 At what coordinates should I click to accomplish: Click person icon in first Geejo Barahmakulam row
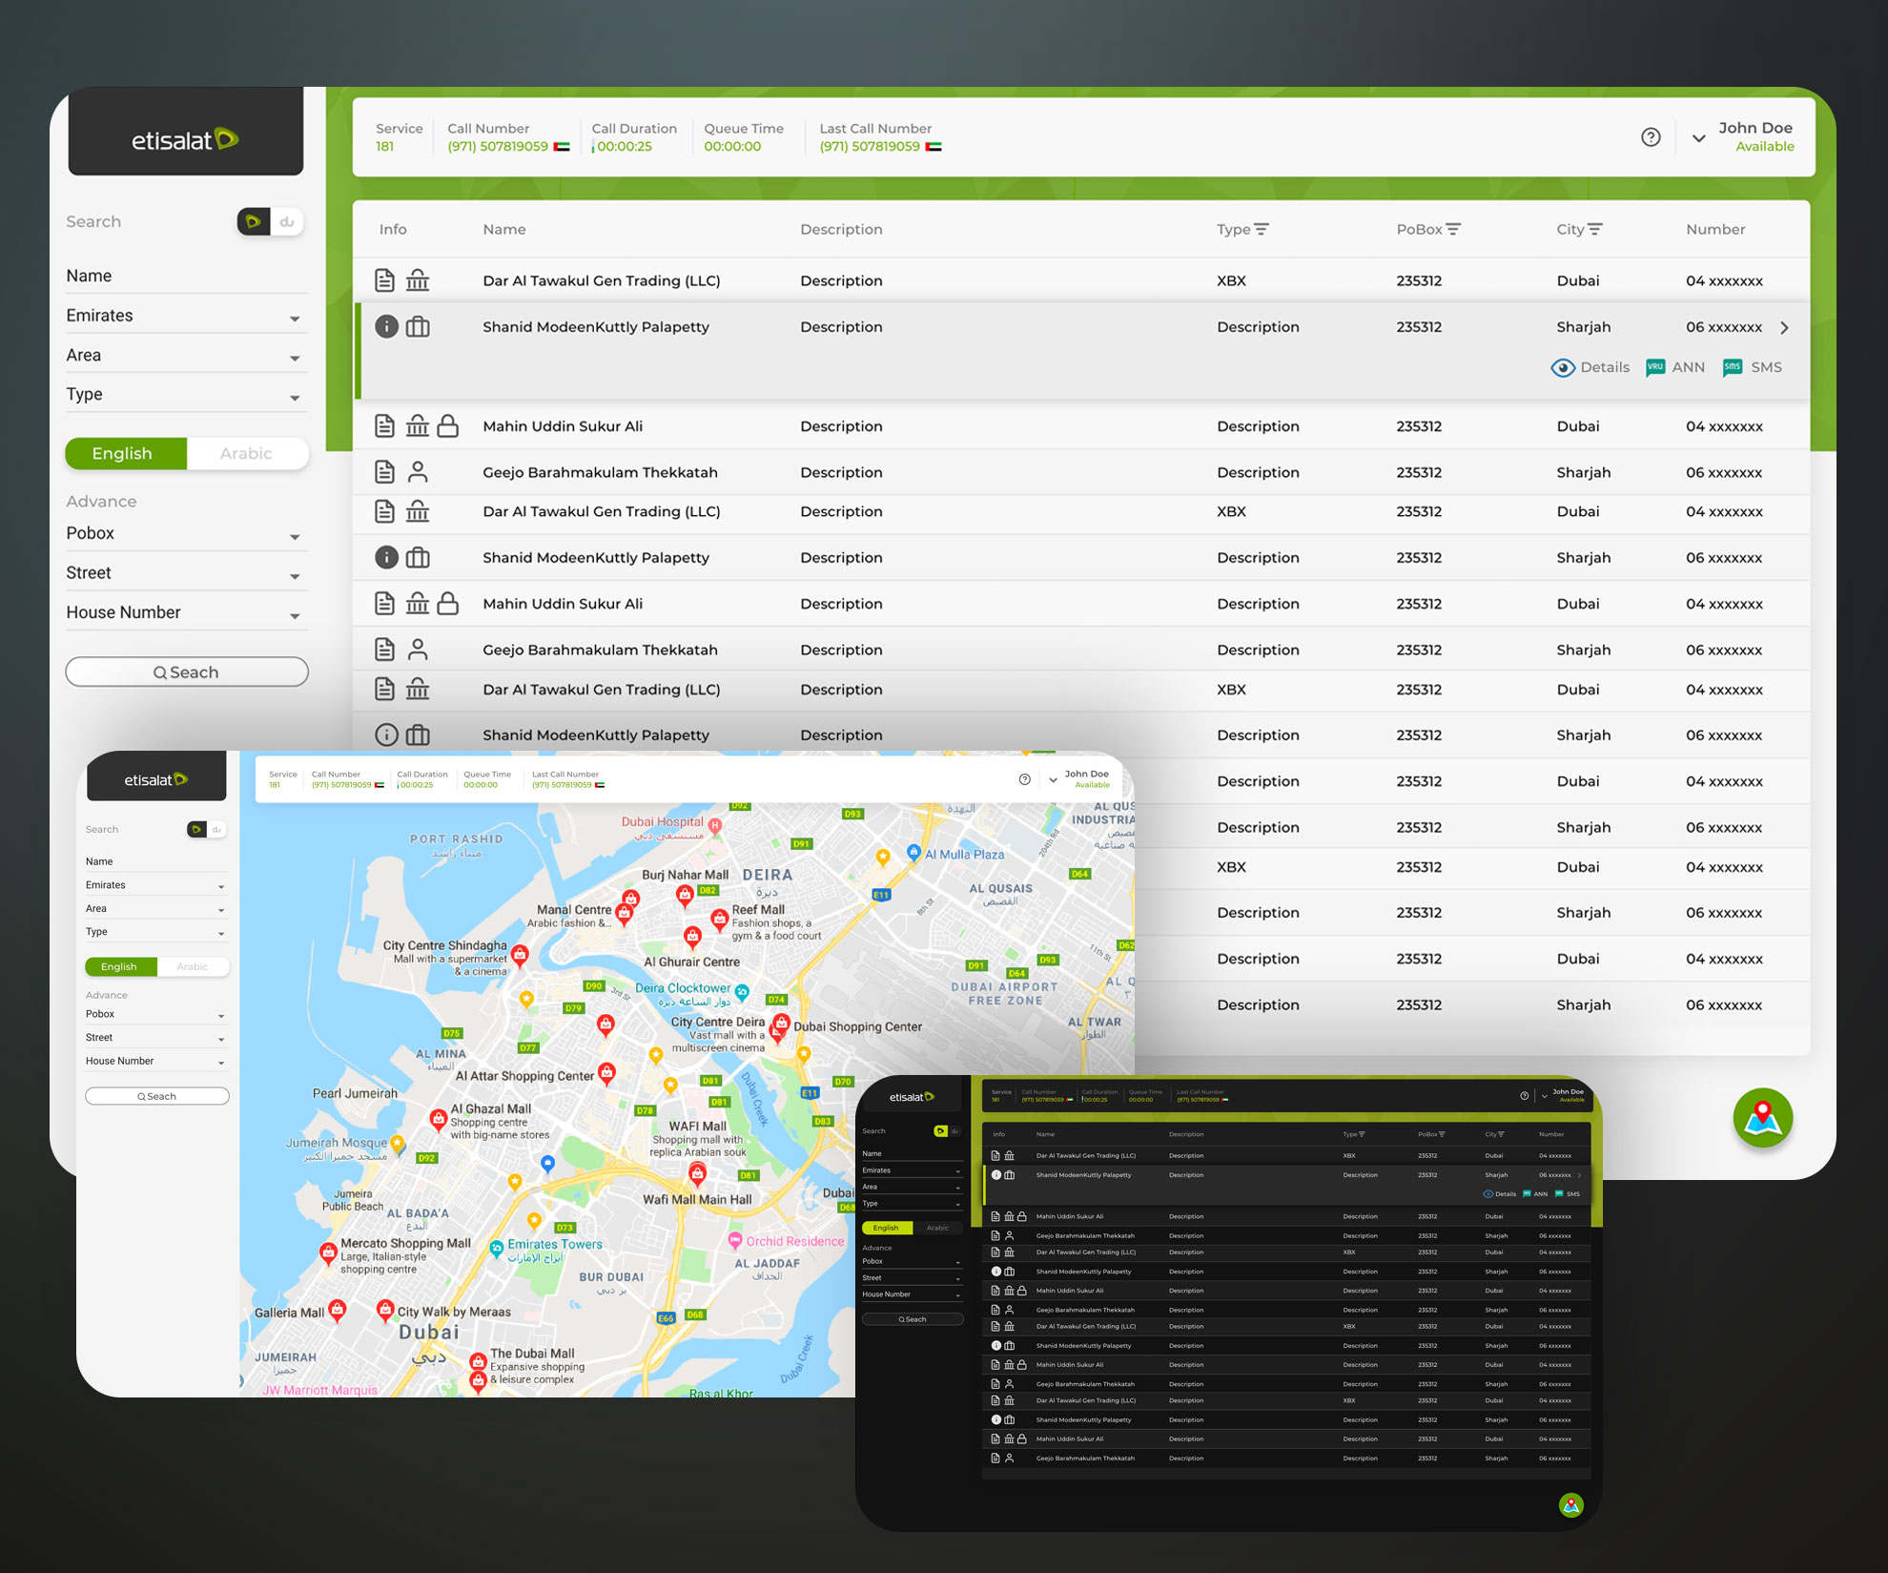(418, 472)
